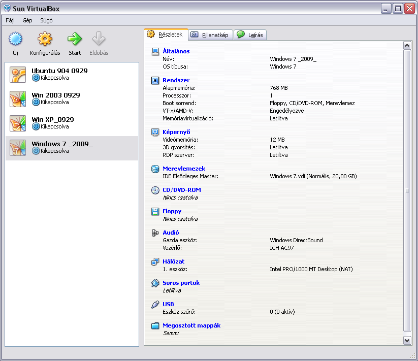The image size is (418, 361).
Task: Click the 'Engedélyezve' VT-x/AMD-V value
Action: [x=287, y=111]
